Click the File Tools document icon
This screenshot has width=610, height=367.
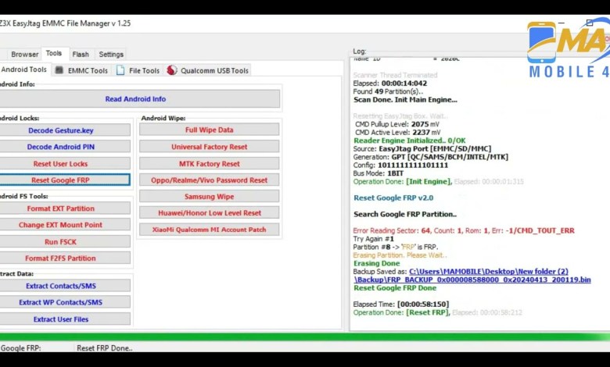120,70
